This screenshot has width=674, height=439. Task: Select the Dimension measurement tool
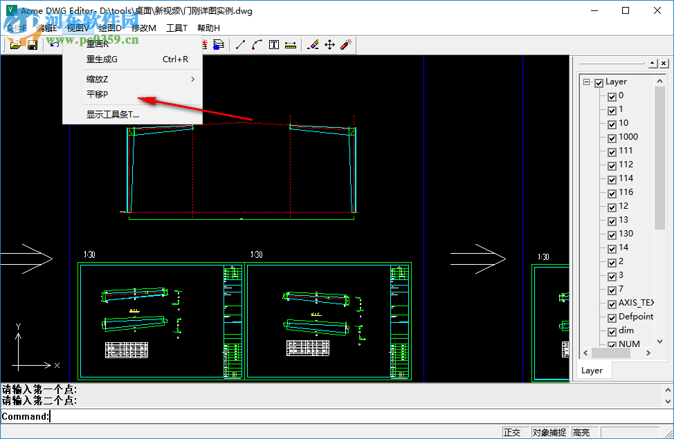291,44
